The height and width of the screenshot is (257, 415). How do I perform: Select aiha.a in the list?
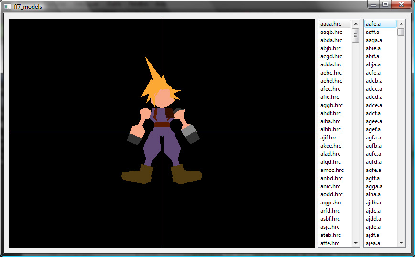(x=381, y=194)
